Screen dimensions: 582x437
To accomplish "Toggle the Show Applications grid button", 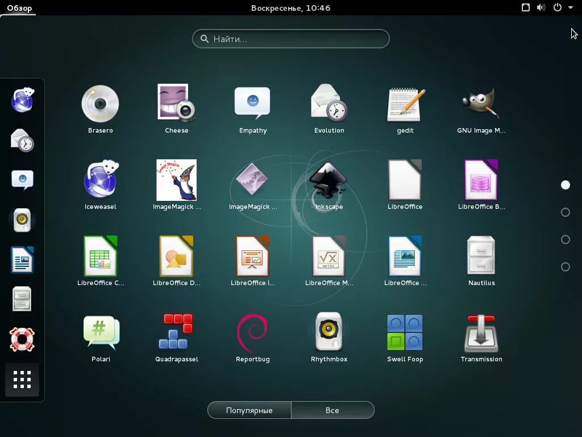I will (x=22, y=380).
